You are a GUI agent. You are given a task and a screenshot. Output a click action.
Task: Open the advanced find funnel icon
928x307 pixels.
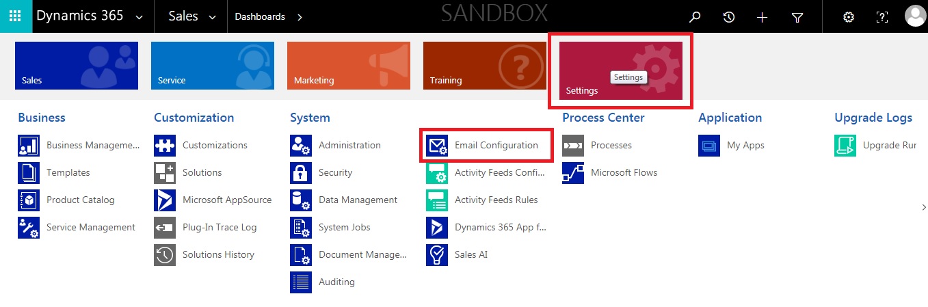coord(797,17)
